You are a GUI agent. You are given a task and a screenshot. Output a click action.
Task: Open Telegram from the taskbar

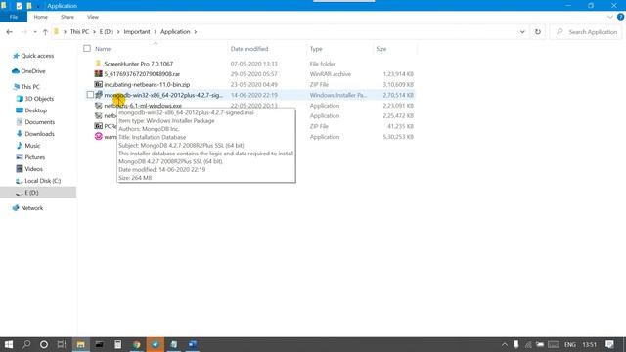pyautogui.click(x=156, y=344)
